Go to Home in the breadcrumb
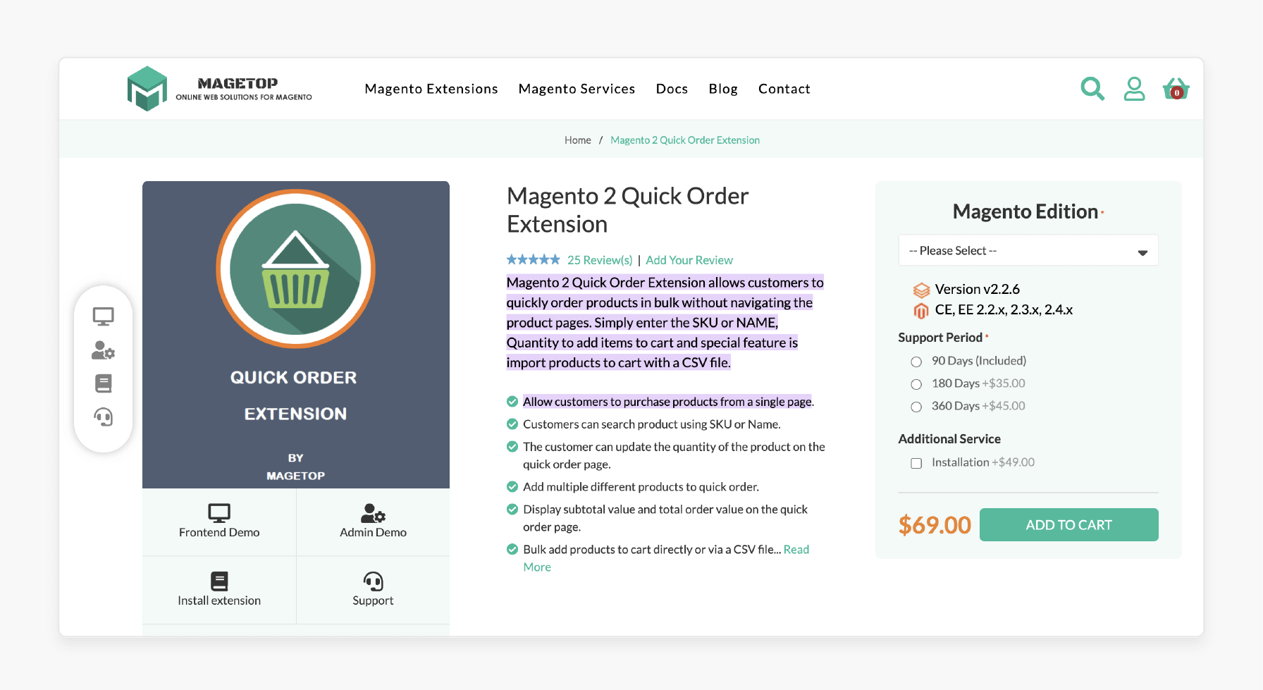The height and width of the screenshot is (690, 1263). click(x=578, y=140)
